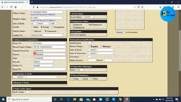Click the browser address bar URL
The height and width of the screenshot is (102, 181).
coord(68,7)
